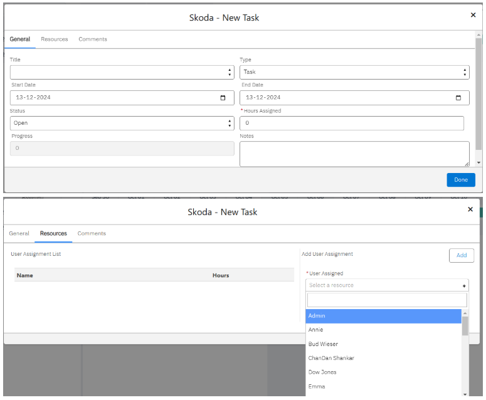Select Bud Wieser from the resource list
Image resolution: width=486 pixels, height=400 pixels.
[x=383, y=344]
